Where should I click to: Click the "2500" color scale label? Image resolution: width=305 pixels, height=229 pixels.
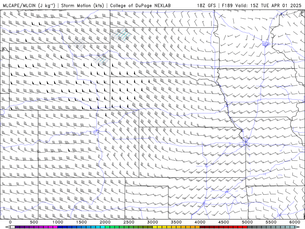click(x=129, y=222)
